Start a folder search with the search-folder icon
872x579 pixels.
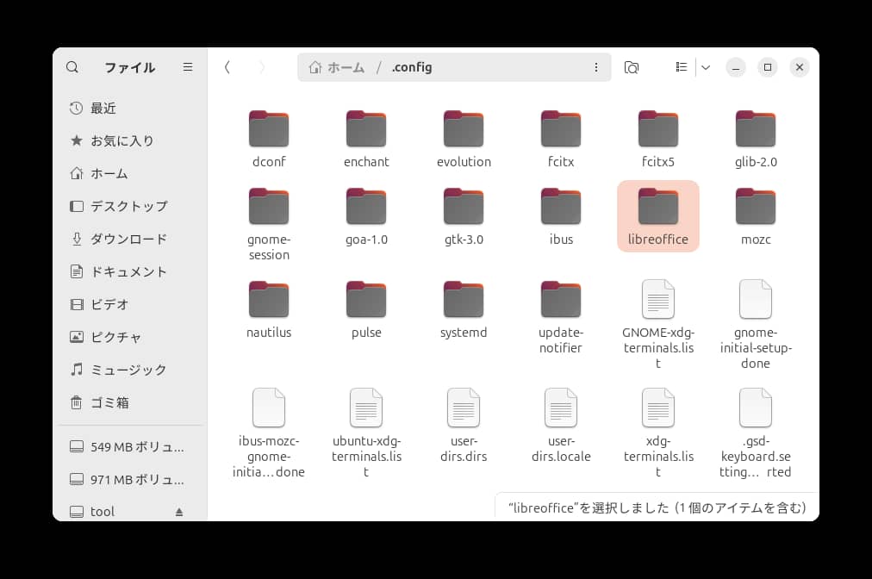click(x=632, y=66)
